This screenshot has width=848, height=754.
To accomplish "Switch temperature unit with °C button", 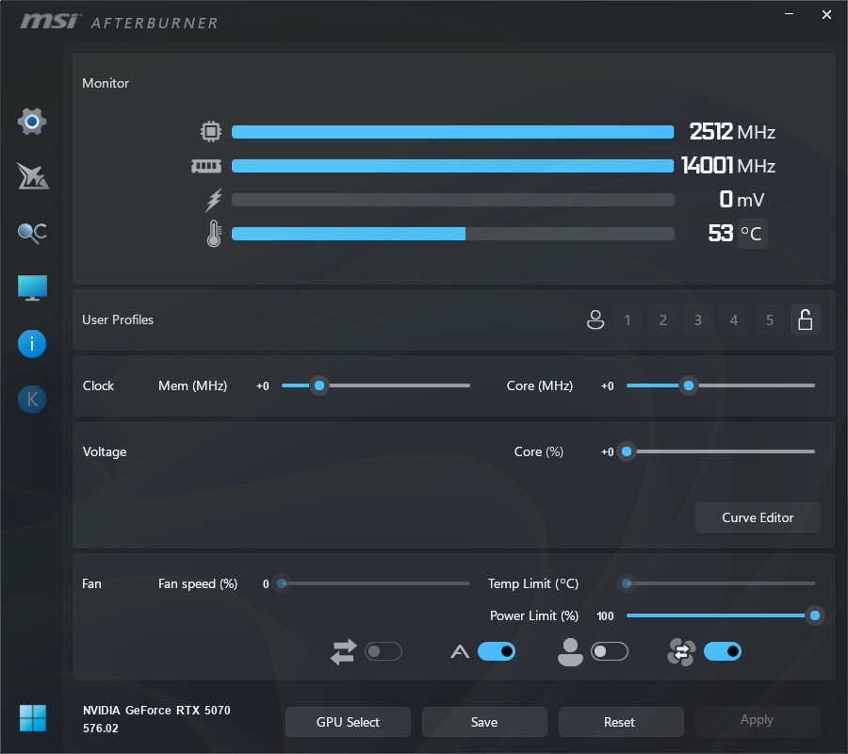I will pyautogui.click(x=752, y=234).
